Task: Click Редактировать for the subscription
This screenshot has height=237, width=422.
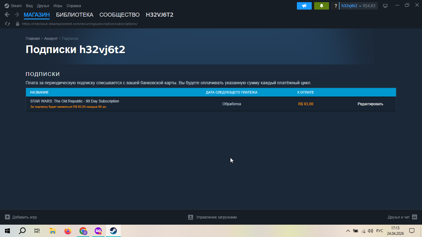Action: 370,104
